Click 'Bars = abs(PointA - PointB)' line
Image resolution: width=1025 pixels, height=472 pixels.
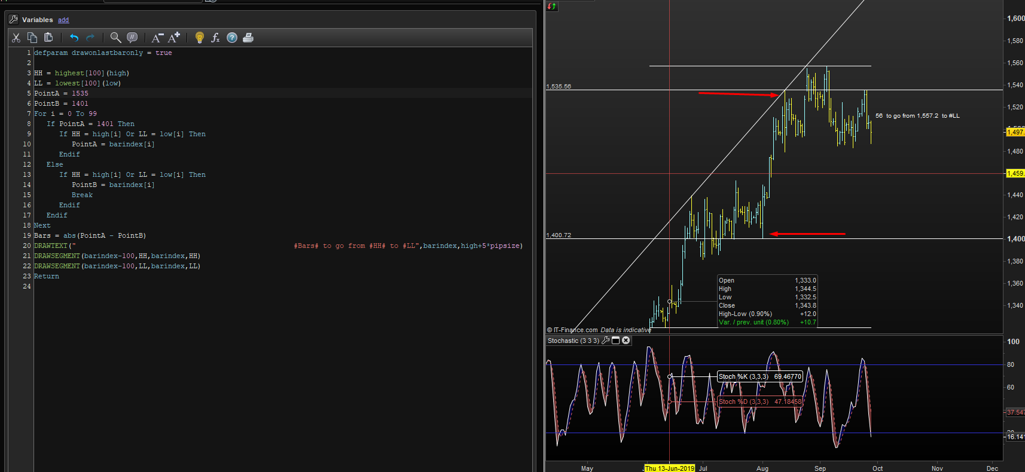click(x=90, y=235)
